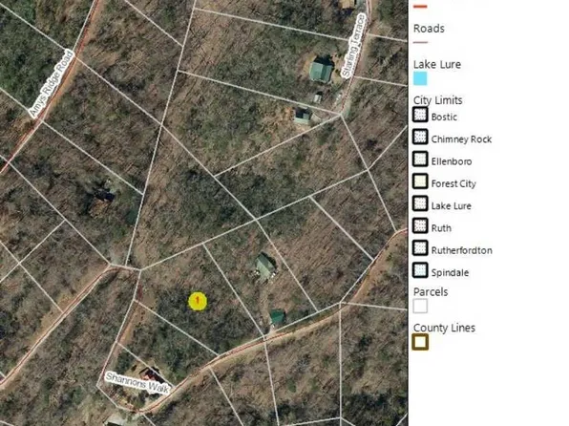This screenshot has height=426, width=569.
Task: Click the yellow parcel marker numbered 1
Action: [198, 301]
